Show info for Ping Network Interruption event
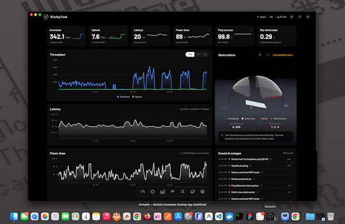345x224 pixels. (x=261, y=186)
